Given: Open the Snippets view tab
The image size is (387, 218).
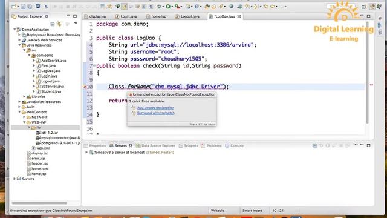Looking at the screenshot, I should 189,145.
